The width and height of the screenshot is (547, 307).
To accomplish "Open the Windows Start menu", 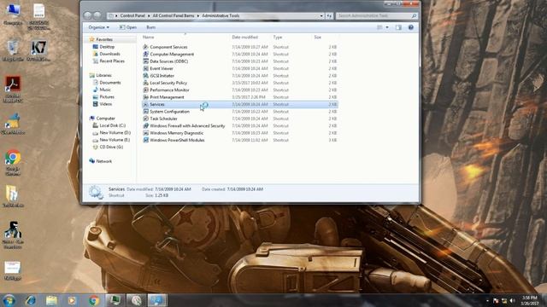I will point(9,300).
